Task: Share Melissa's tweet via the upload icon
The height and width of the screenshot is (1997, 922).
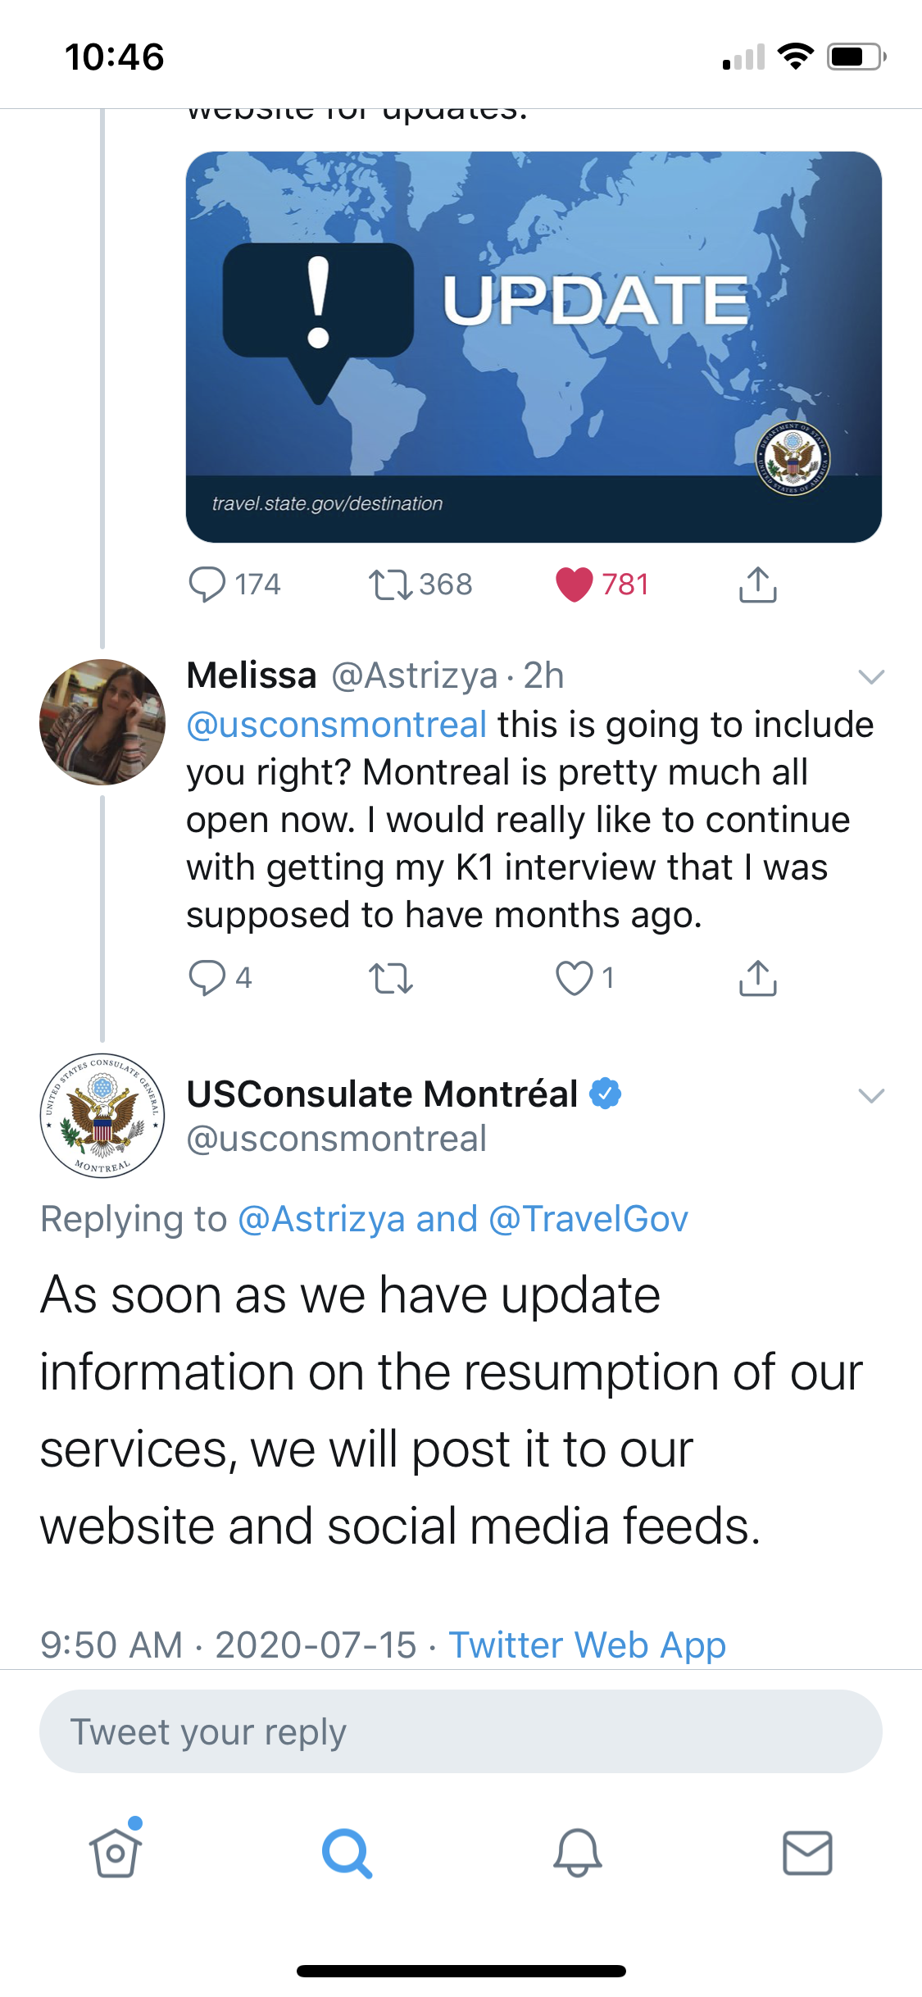Action: coord(758,978)
